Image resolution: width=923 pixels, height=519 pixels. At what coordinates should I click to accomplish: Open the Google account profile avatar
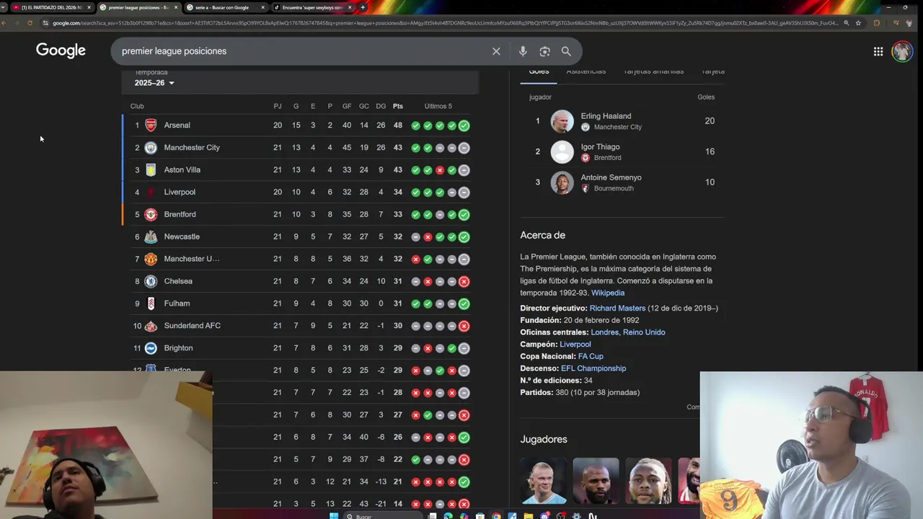pyautogui.click(x=902, y=51)
